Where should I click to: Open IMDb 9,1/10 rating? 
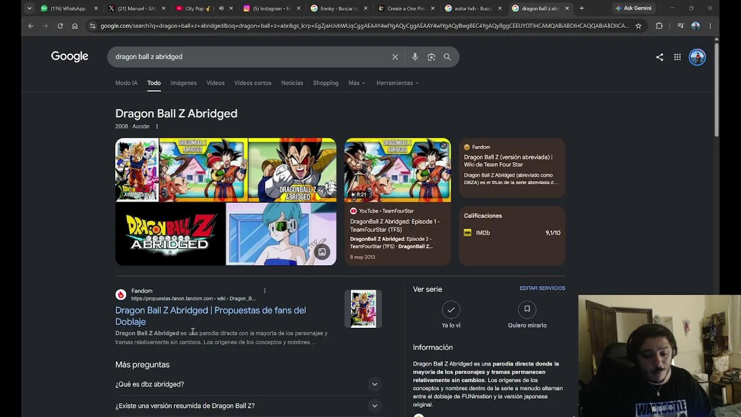[x=512, y=233]
